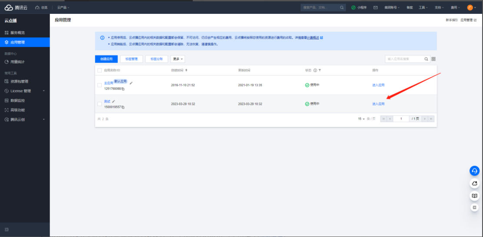This screenshot has width=483, height=237.
Task: Open the customer service headset floating button
Action: [474, 171]
